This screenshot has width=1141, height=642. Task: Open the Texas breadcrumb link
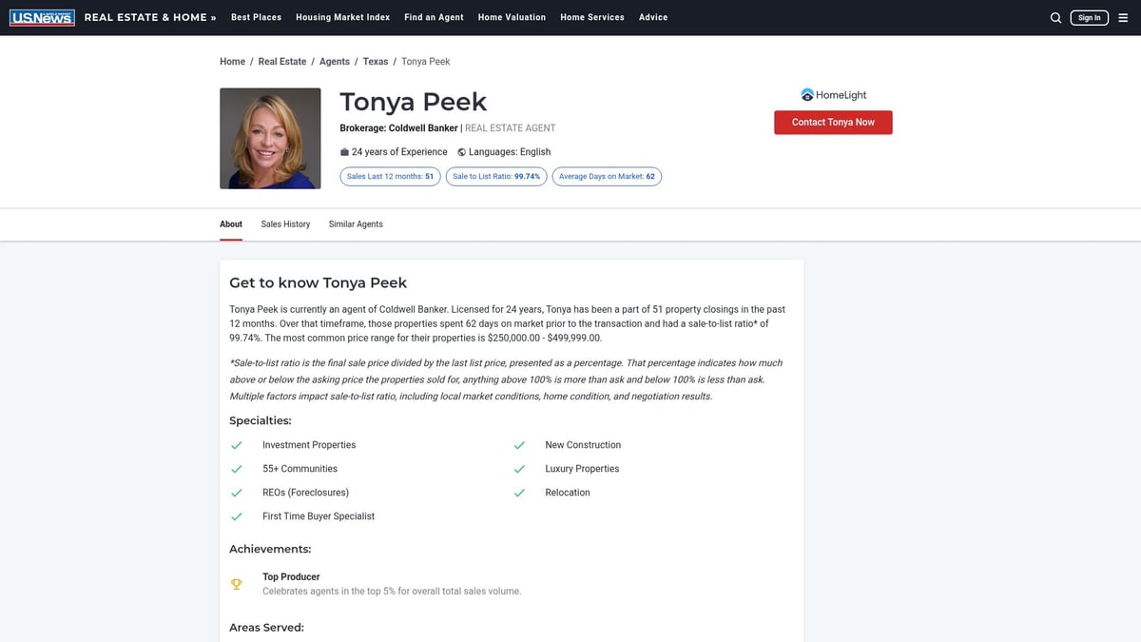pyautogui.click(x=376, y=60)
